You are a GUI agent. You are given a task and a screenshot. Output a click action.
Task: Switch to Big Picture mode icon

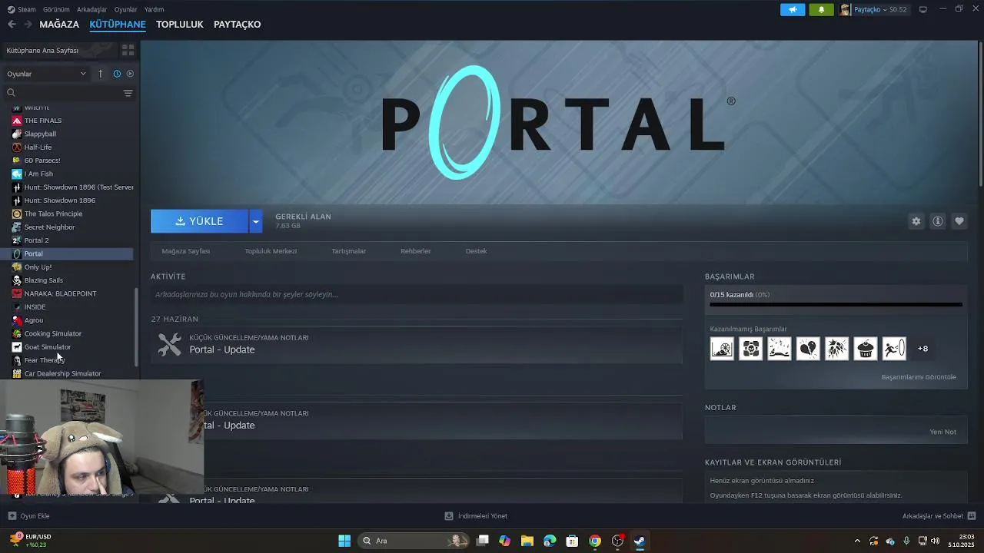point(923,9)
